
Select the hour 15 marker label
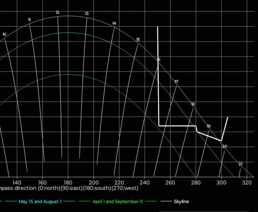click(x=138, y=40)
